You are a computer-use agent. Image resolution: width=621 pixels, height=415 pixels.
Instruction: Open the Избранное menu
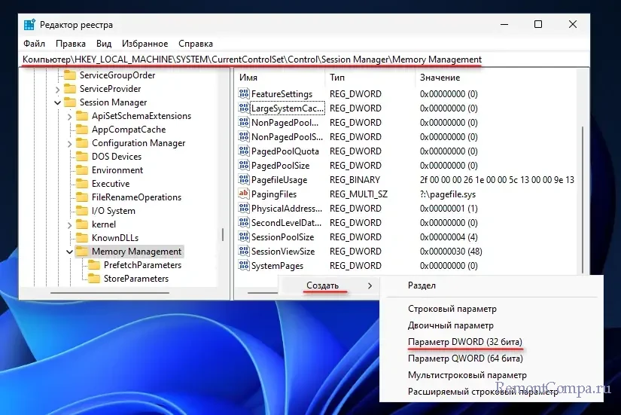coord(146,44)
